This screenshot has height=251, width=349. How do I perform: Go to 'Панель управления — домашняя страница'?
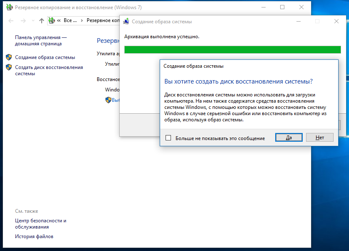tap(41, 41)
